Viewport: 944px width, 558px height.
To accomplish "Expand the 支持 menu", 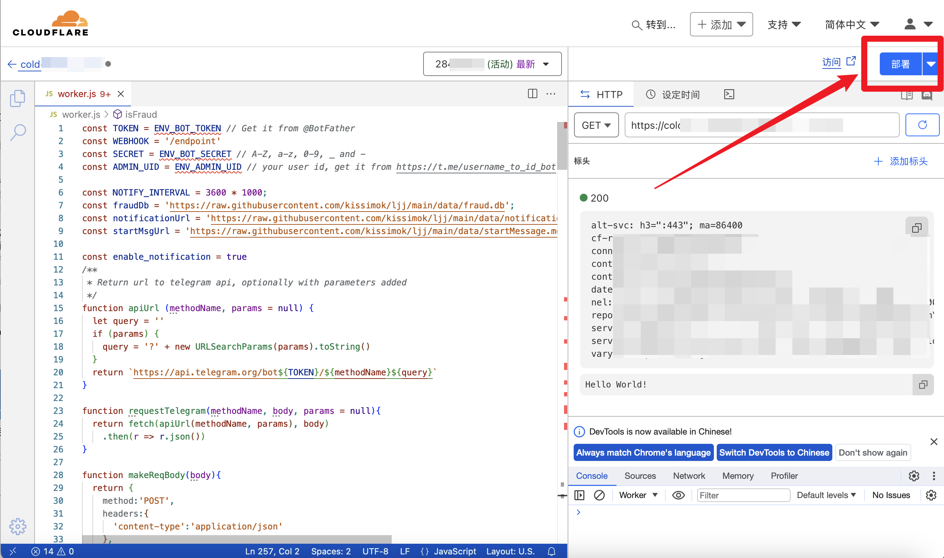I will 784,25.
